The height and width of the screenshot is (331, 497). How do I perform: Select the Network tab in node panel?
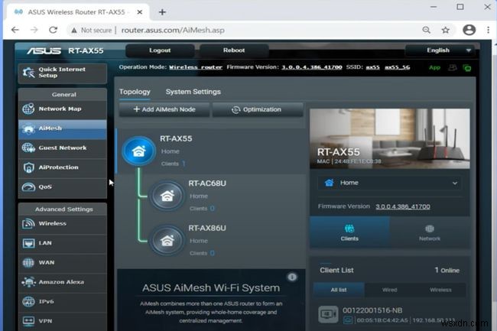430,232
